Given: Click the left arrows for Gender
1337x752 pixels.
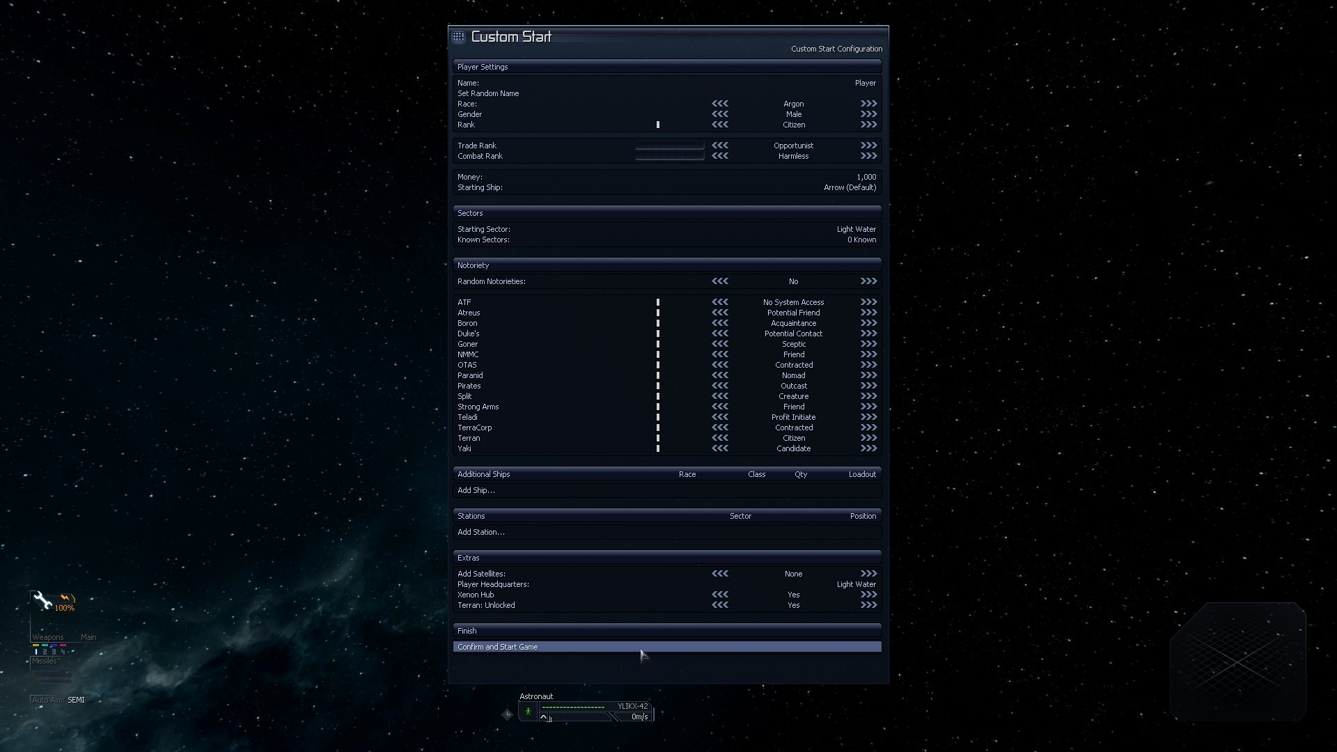Looking at the screenshot, I should 720,114.
